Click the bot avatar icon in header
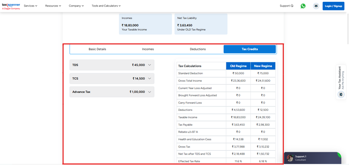The image size is (349, 165). click(316, 6)
